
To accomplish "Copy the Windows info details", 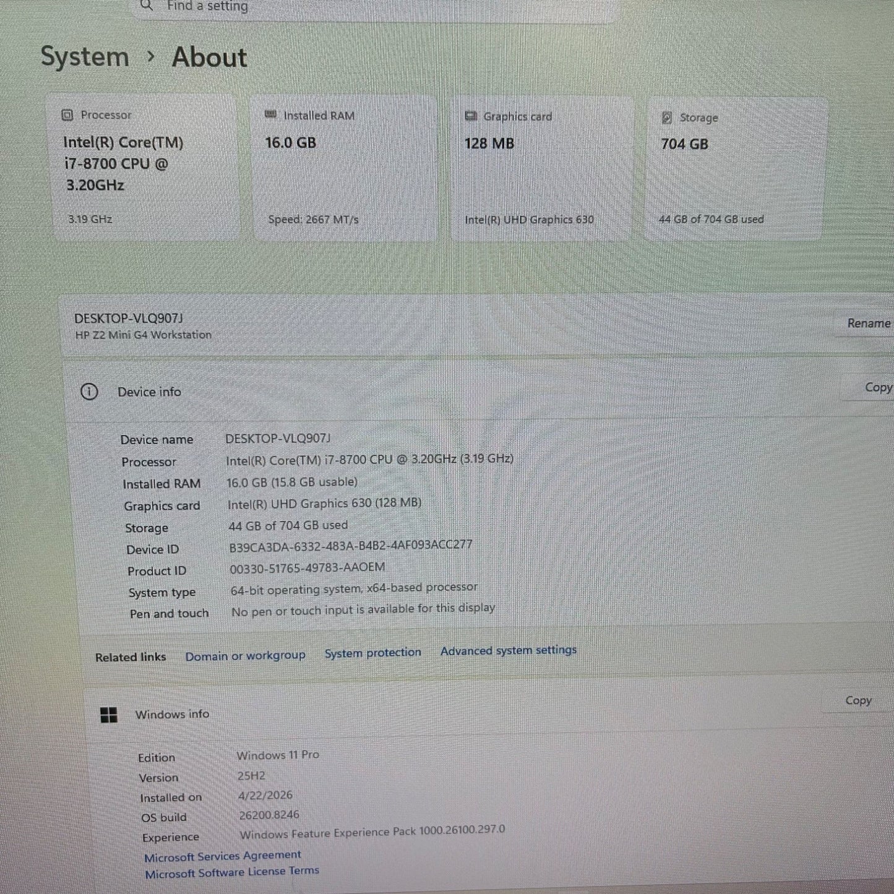I will coord(858,700).
